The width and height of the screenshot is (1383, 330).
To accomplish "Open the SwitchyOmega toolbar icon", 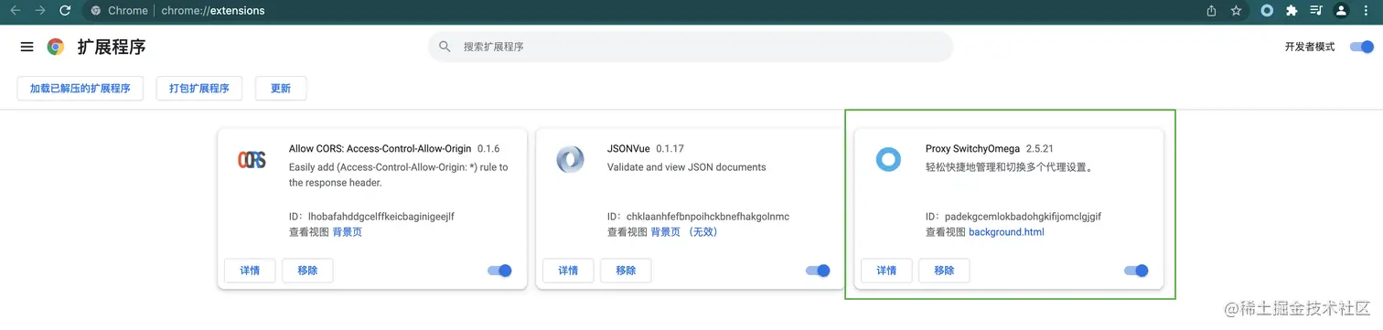I will click(x=1267, y=11).
